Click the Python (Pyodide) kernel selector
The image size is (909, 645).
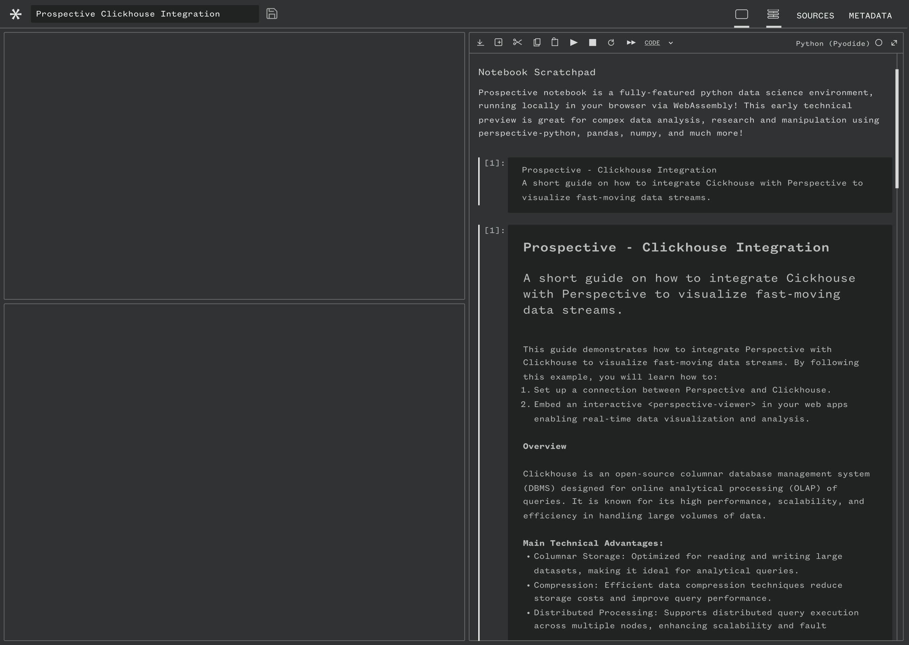[832, 43]
